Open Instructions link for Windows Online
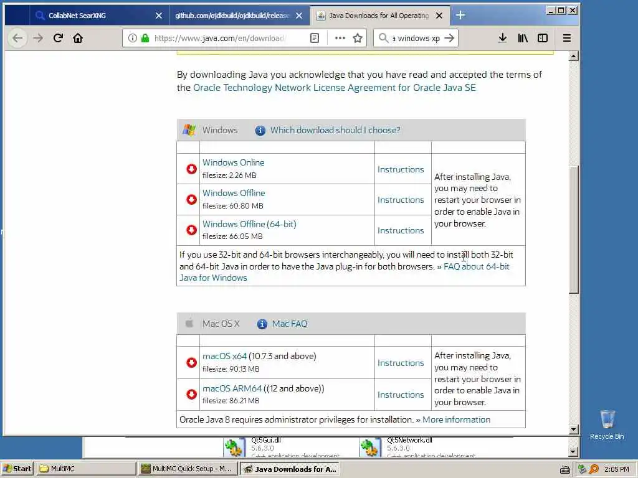The height and width of the screenshot is (478, 638). pyautogui.click(x=401, y=169)
